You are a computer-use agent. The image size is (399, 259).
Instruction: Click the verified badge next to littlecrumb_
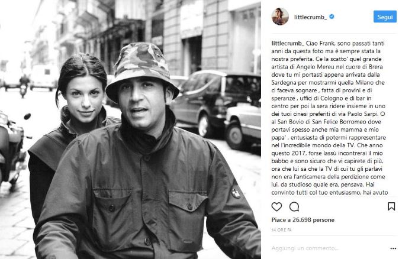click(x=332, y=17)
